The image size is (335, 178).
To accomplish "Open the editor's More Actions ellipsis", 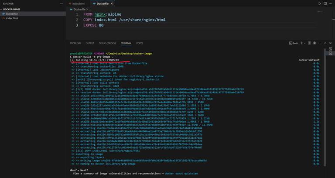I will (330, 3).
